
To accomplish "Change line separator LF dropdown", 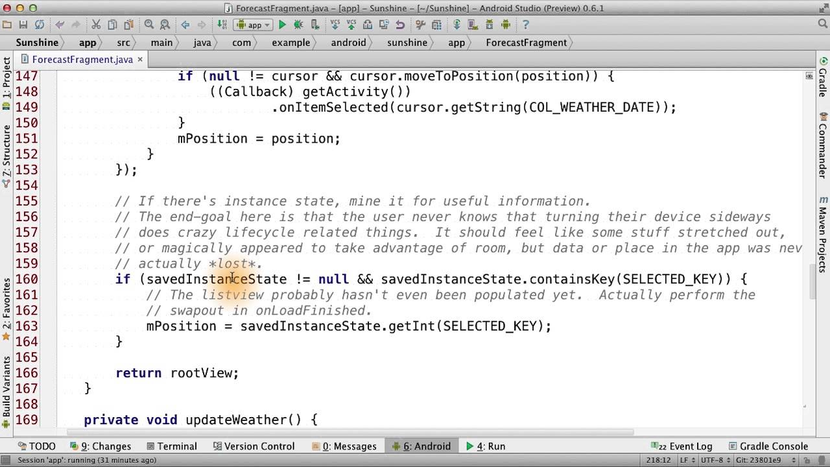I will click(x=689, y=460).
